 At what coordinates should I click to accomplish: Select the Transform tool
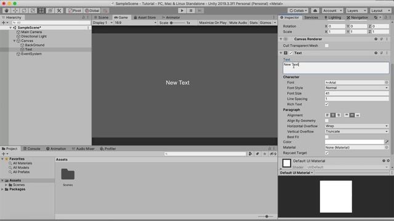(50, 10)
